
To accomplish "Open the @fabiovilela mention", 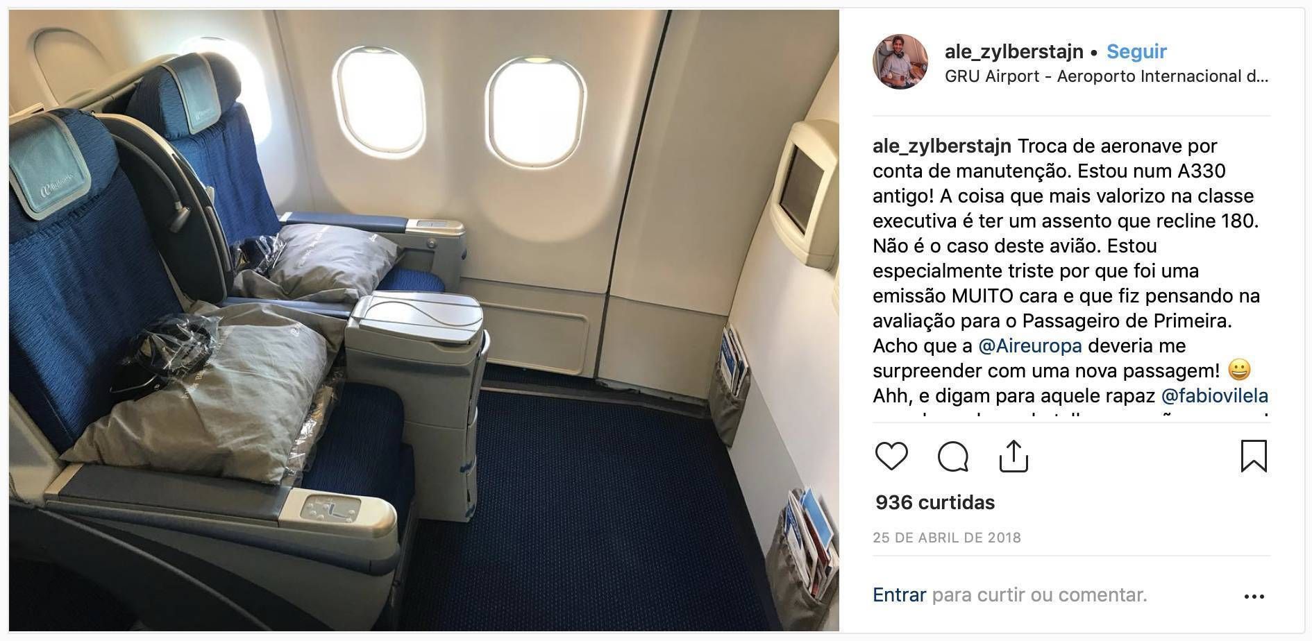I will pyautogui.click(x=1214, y=395).
